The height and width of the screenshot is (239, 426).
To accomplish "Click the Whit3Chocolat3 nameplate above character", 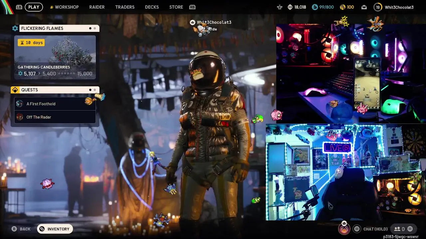I will tap(214, 22).
